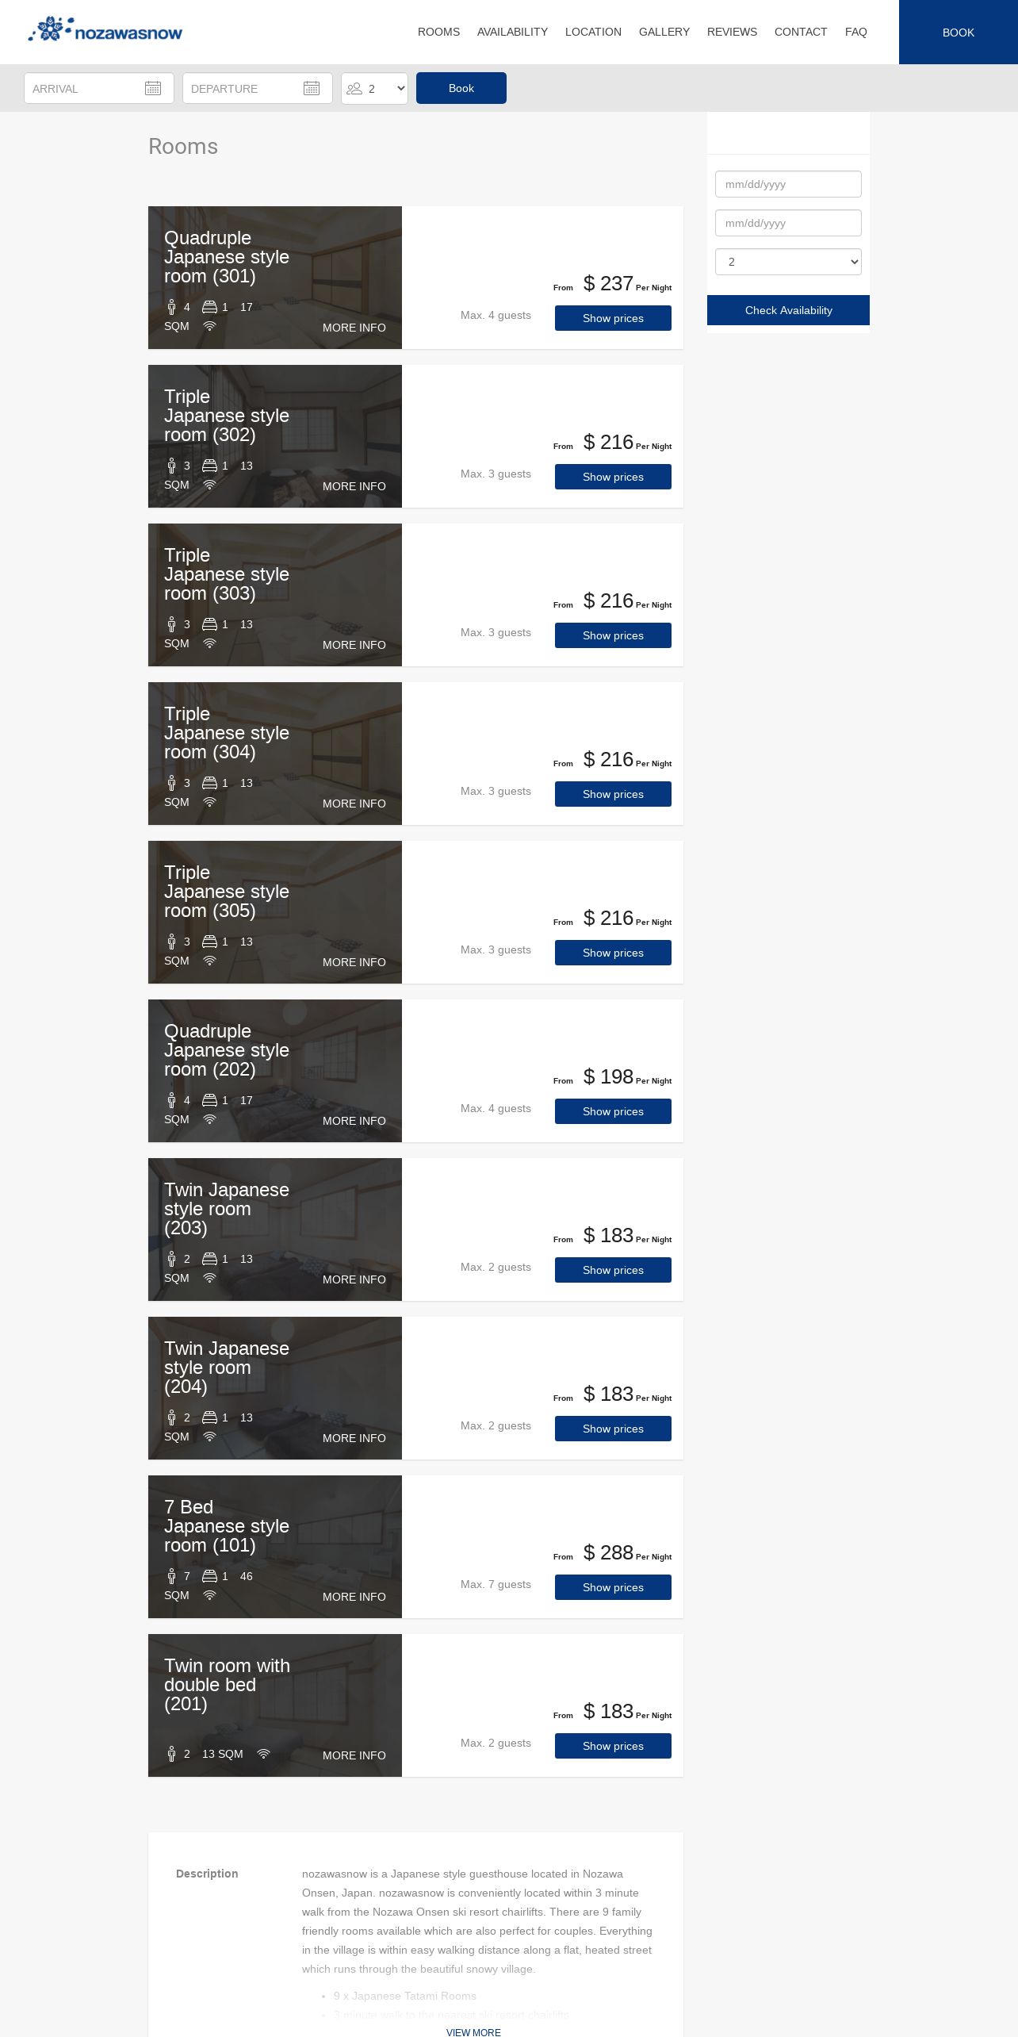Click wifi icon on Twin room 201 card
Viewport: 1018px width, 2037px height.
[x=264, y=1754]
